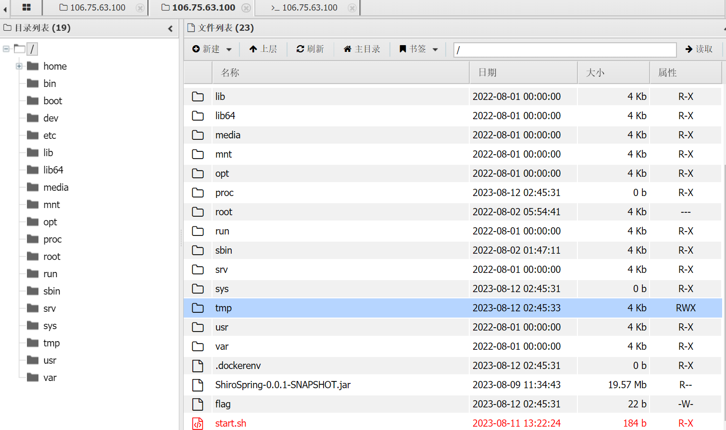Click the ShiroSpring jar file icon
The width and height of the screenshot is (726, 430).
(198, 385)
